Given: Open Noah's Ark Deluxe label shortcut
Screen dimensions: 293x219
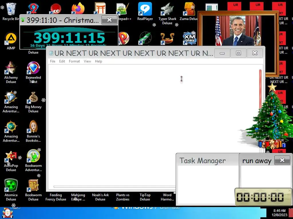Looking at the screenshot, I should click(x=100, y=197).
